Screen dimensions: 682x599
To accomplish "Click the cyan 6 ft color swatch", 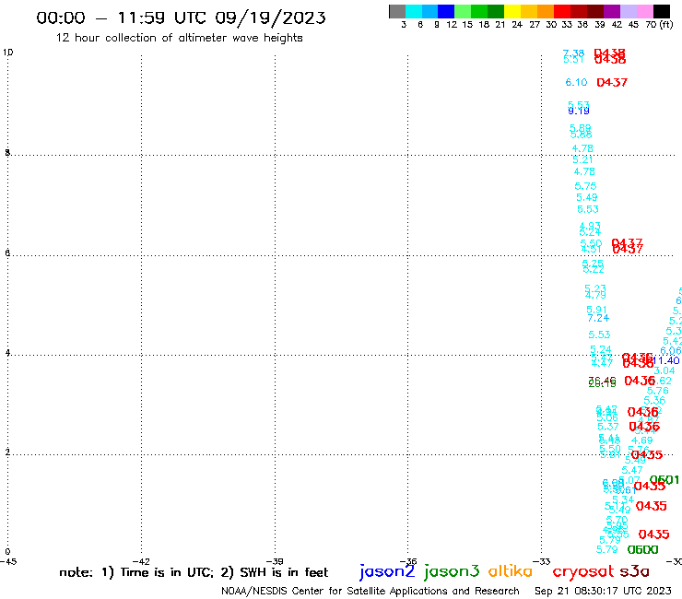I will [x=413, y=11].
